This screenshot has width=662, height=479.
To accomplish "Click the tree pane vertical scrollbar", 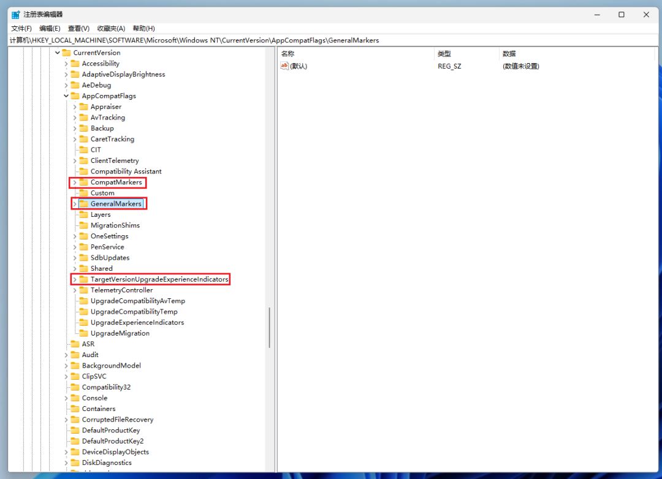I will (269, 327).
